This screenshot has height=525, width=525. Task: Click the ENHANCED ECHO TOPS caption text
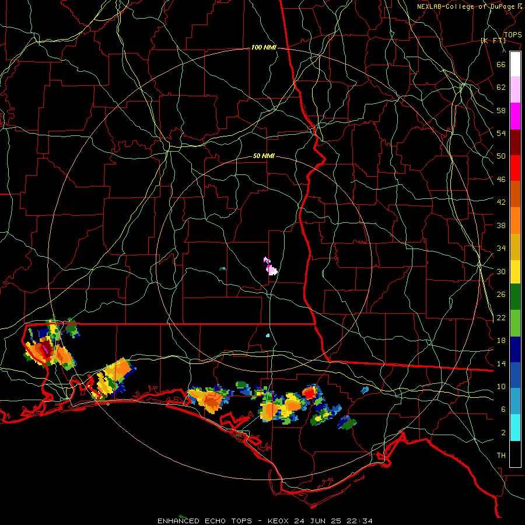coord(205,521)
